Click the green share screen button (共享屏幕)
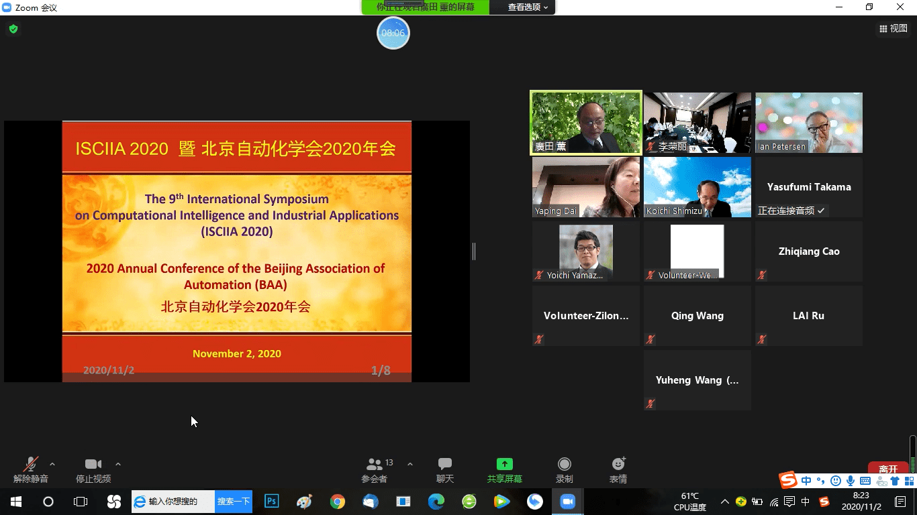This screenshot has width=917, height=515. pos(504,470)
